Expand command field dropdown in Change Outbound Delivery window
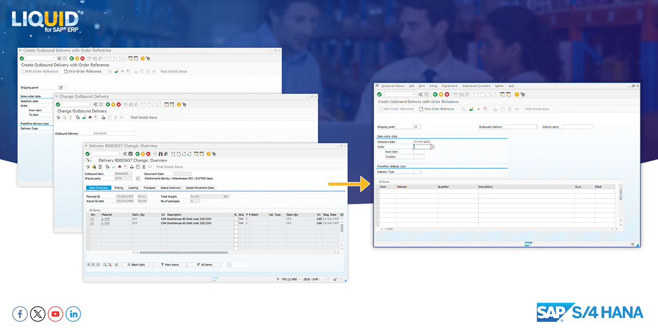658x329 pixels. tap(90, 104)
